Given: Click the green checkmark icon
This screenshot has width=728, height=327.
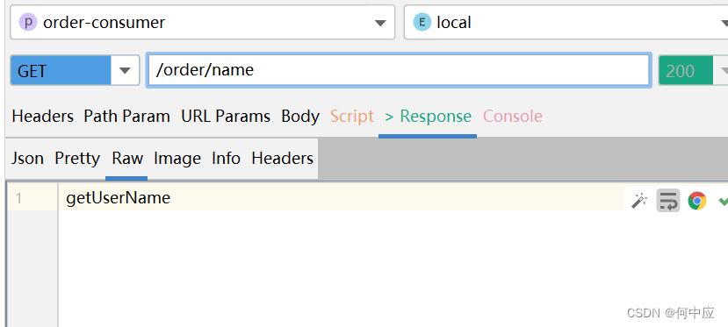Looking at the screenshot, I should (723, 201).
